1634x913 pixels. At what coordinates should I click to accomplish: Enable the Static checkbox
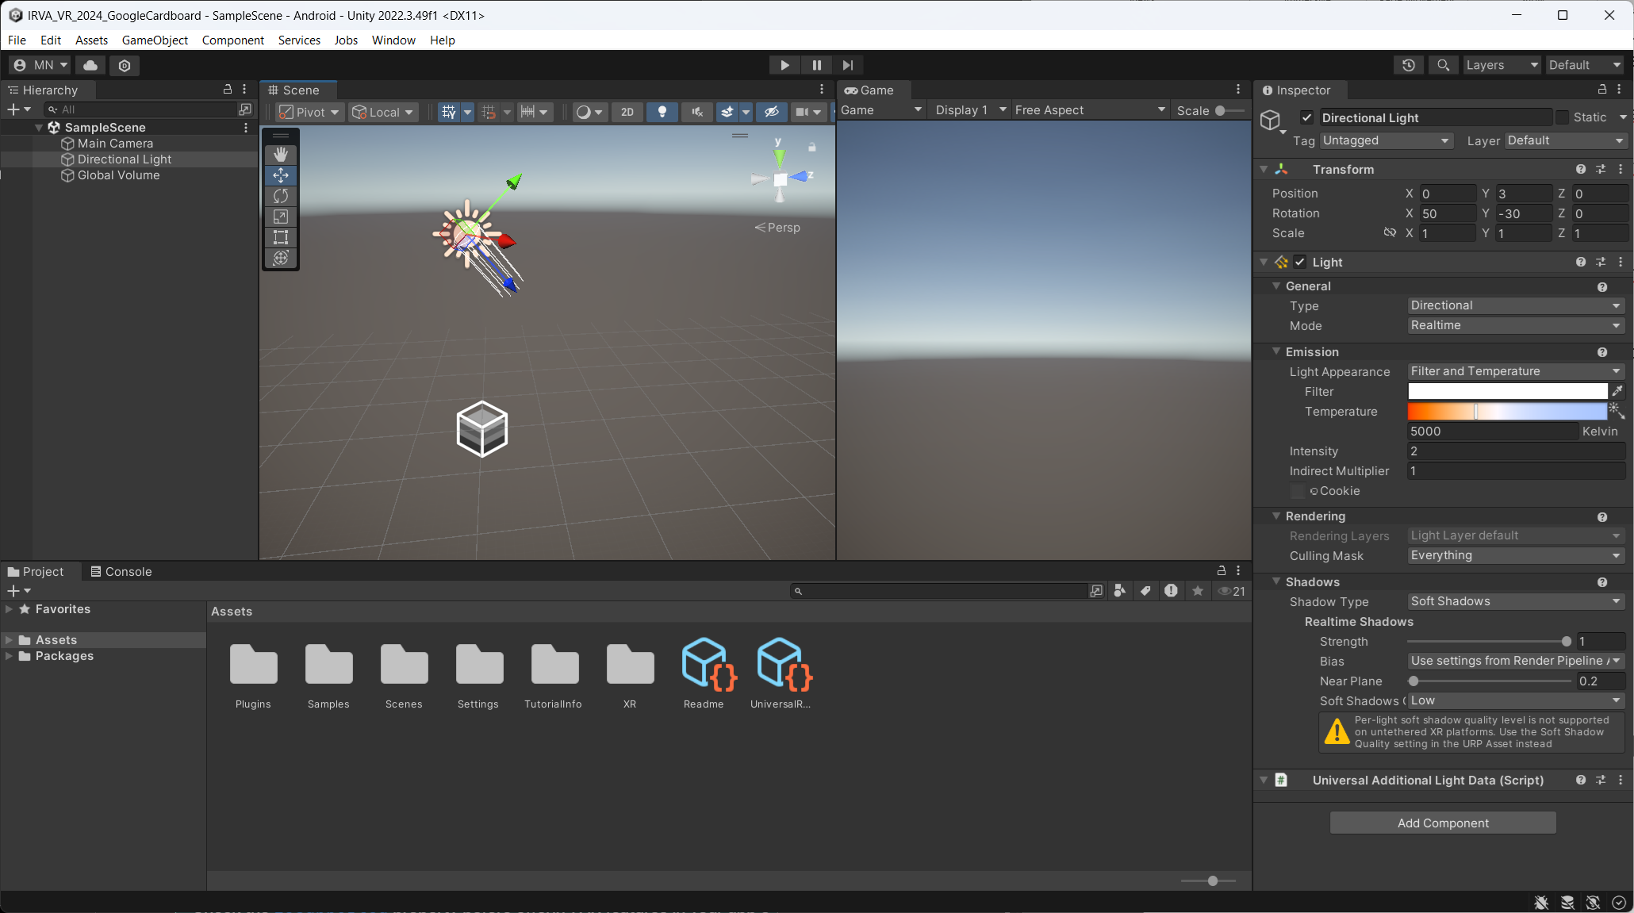(1562, 117)
